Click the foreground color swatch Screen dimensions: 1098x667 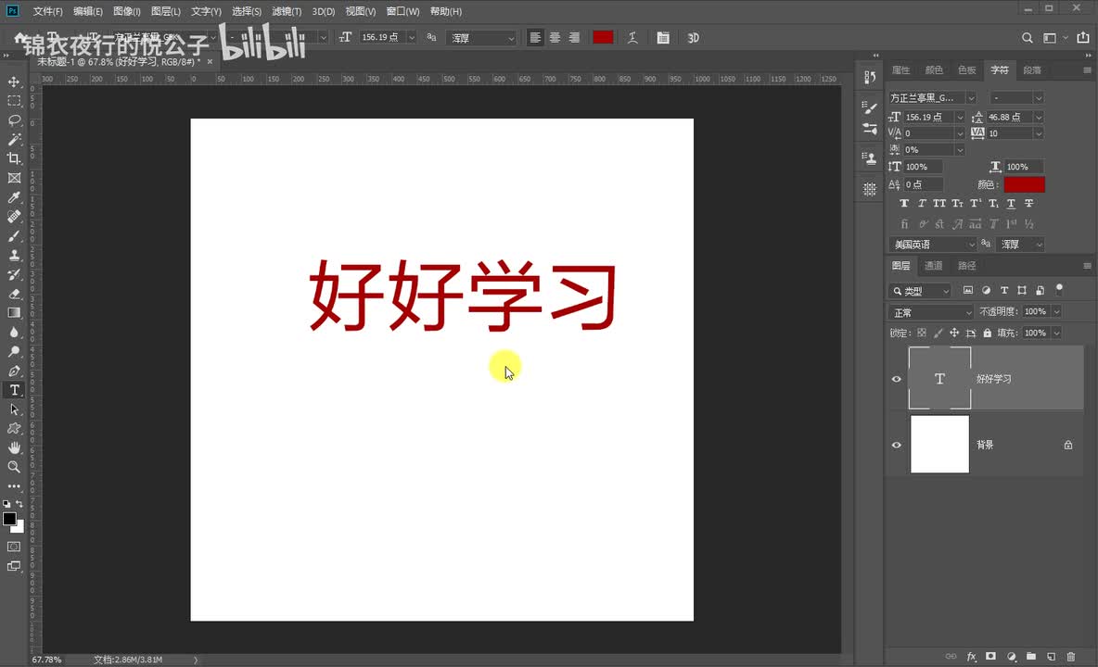(x=9, y=519)
